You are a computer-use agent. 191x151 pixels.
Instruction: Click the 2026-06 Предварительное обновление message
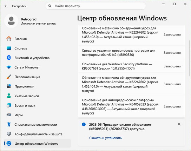120,127
